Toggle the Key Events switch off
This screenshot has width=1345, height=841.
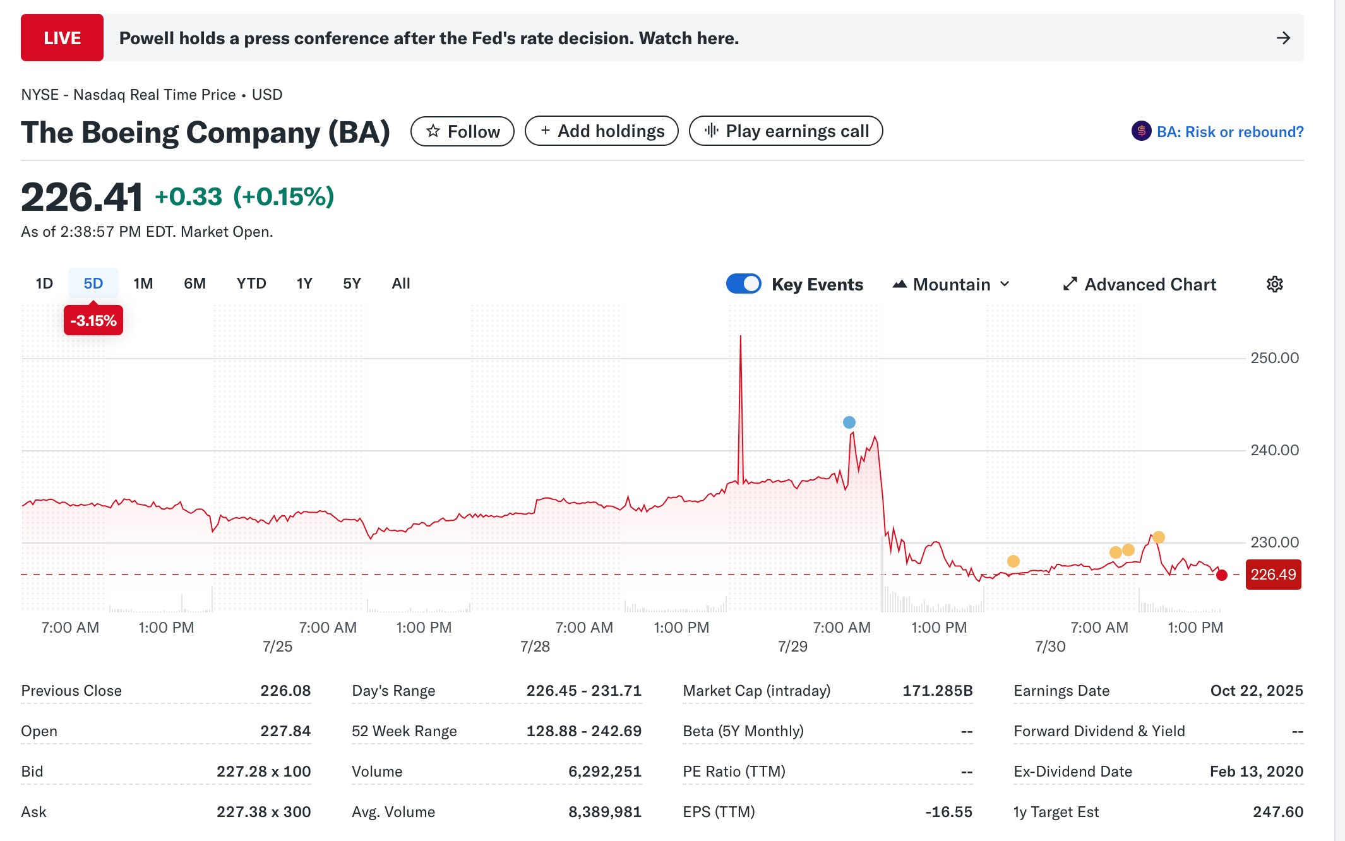pyautogui.click(x=744, y=284)
